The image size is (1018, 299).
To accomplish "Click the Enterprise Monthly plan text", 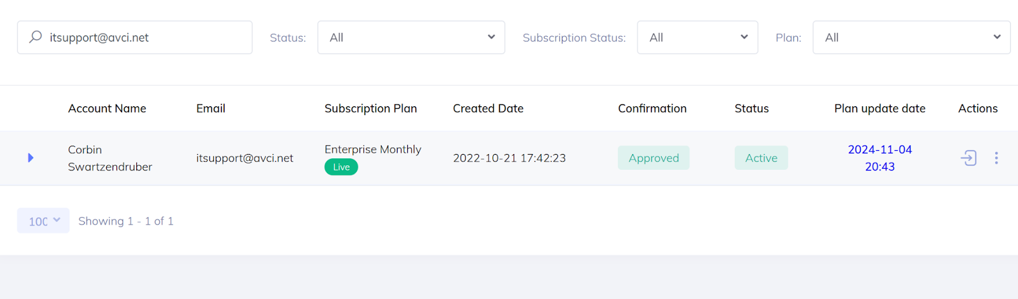I will coord(373,149).
